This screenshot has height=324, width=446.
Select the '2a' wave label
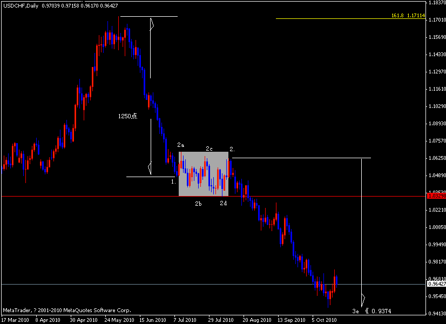(181, 145)
